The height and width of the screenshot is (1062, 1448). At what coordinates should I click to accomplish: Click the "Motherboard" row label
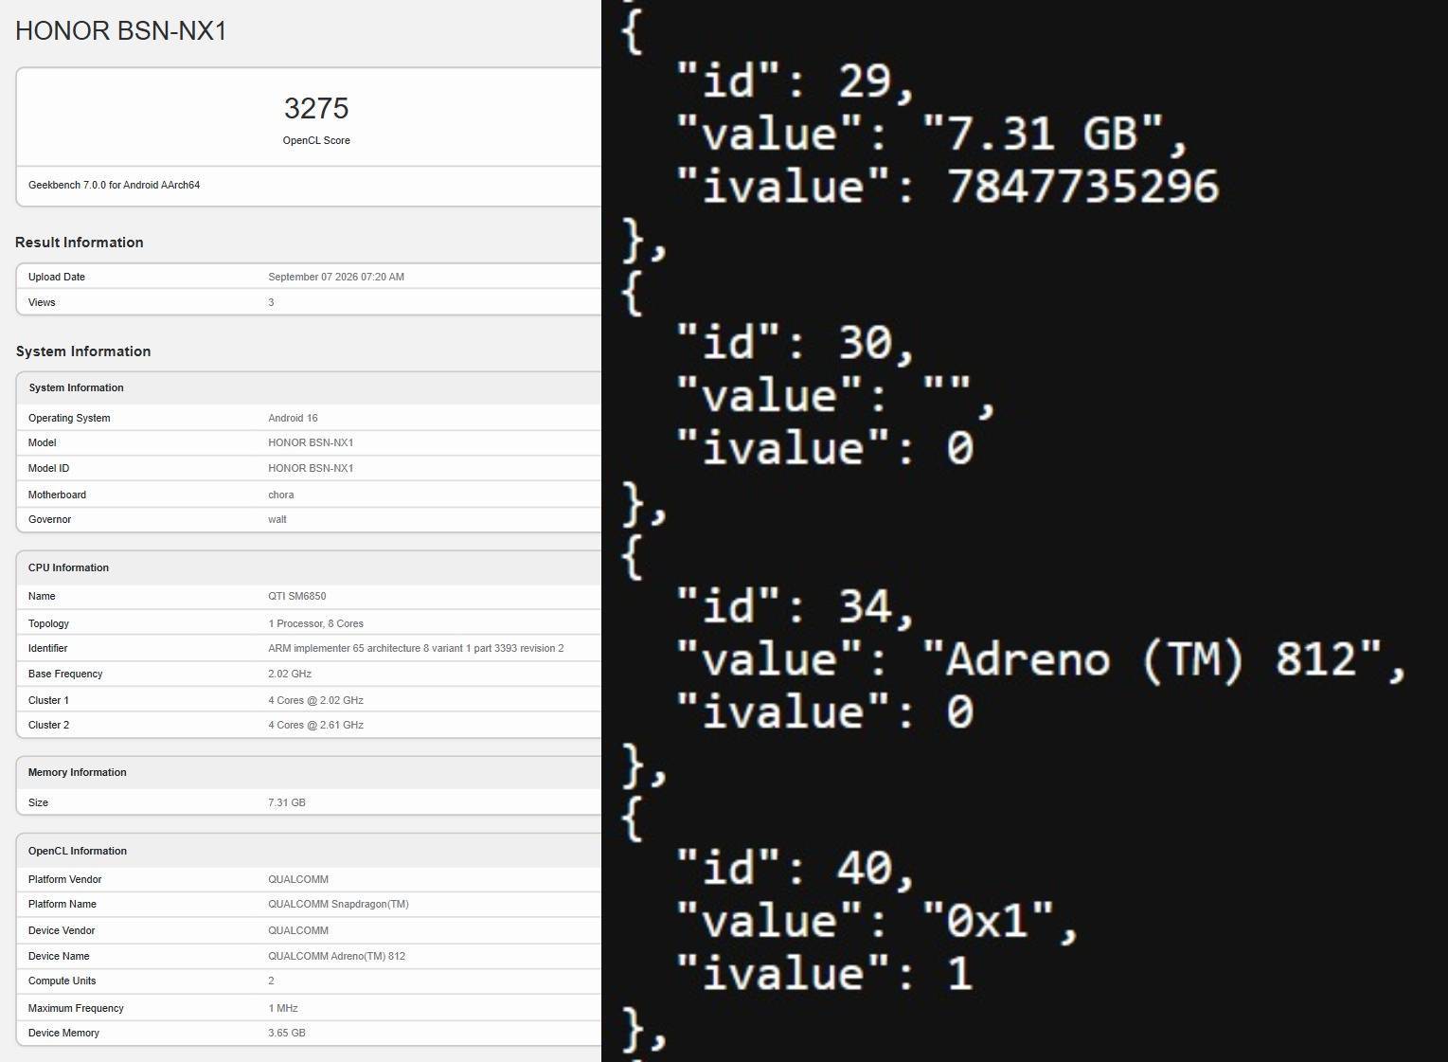[x=57, y=495]
